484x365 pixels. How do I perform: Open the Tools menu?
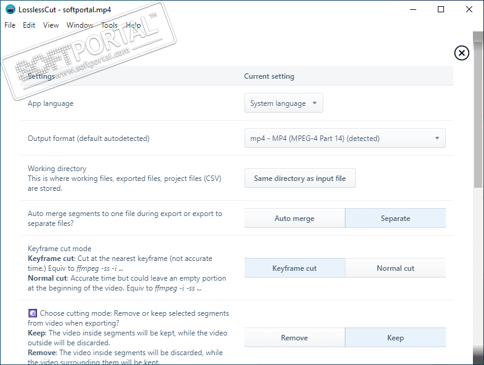point(109,25)
